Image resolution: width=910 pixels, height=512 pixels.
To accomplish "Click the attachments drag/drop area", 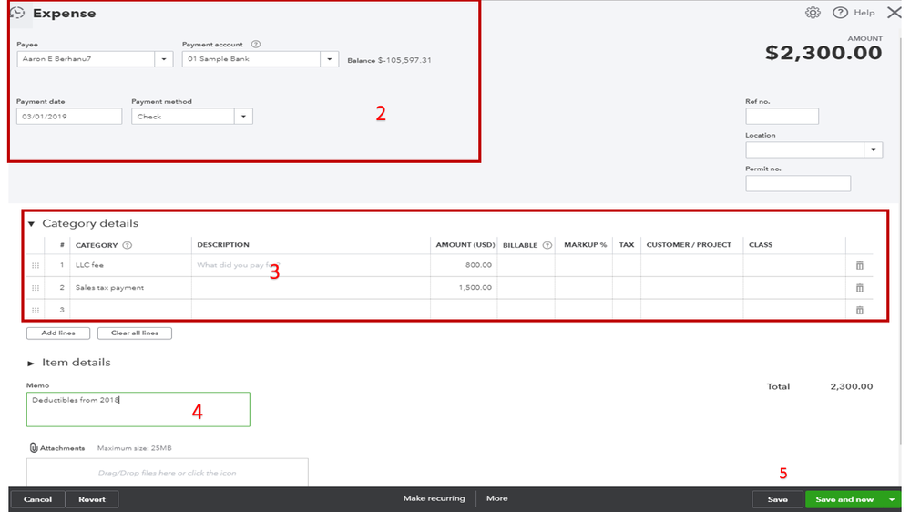I will coord(167,473).
